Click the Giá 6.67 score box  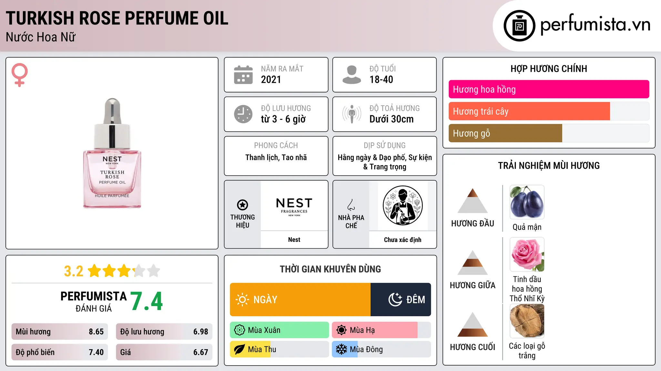click(x=164, y=352)
